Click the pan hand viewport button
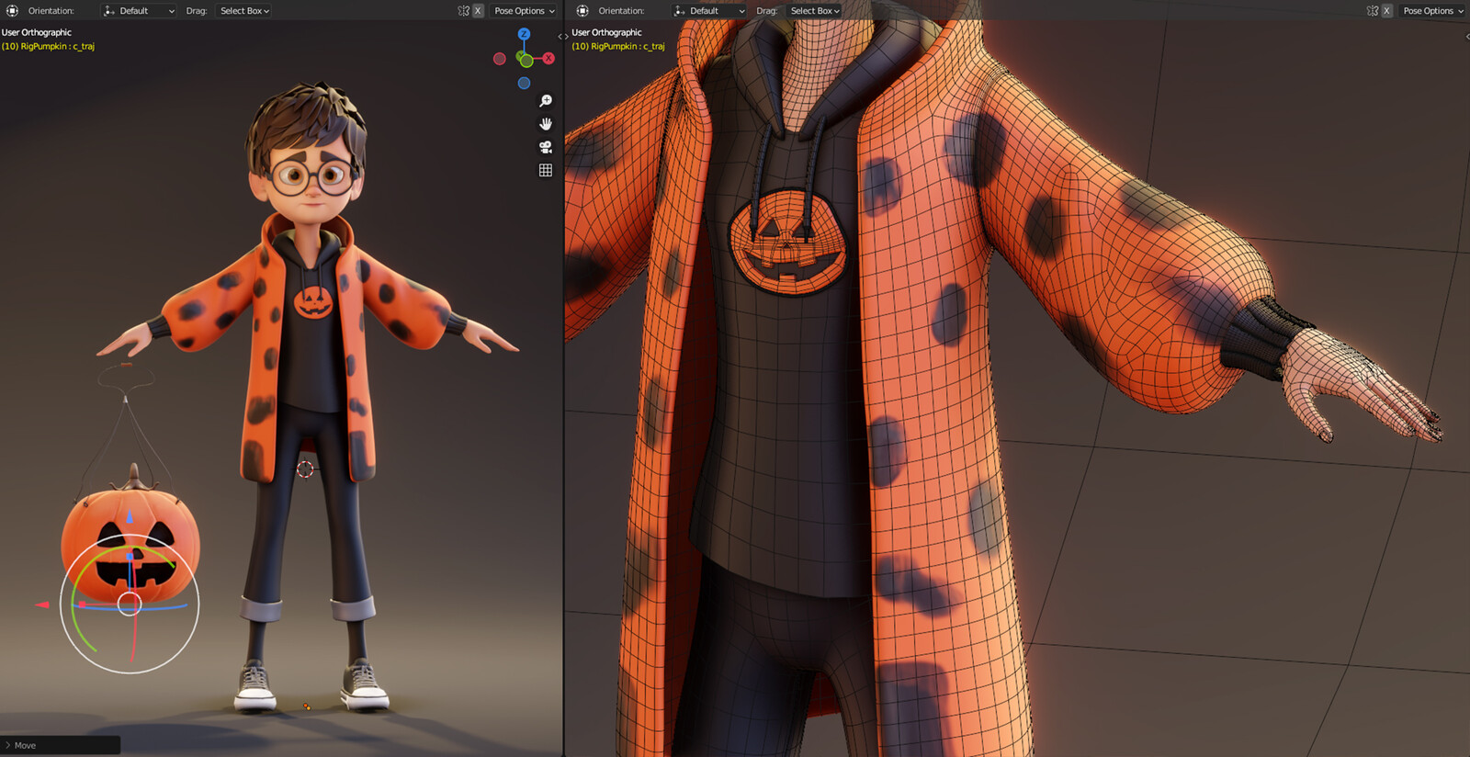1470x757 pixels. [546, 124]
